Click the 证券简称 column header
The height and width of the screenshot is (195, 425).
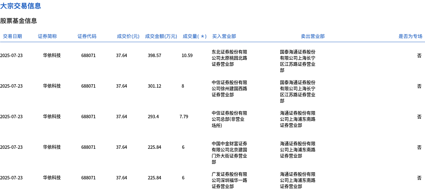(47, 36)
